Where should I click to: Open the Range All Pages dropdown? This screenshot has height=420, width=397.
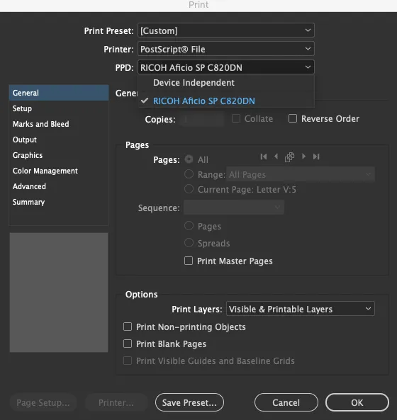301,174
